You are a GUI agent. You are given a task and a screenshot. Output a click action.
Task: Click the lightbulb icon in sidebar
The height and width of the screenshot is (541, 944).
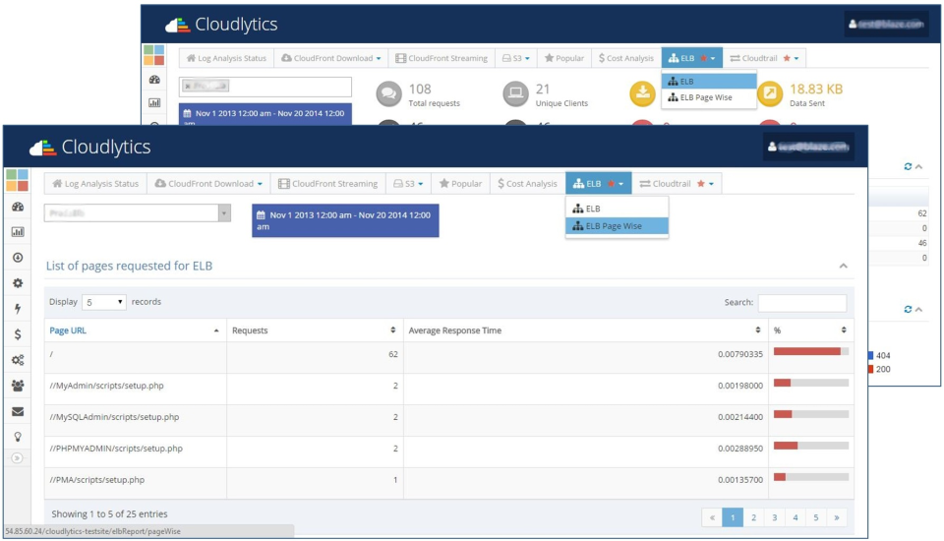(x=18, y=437)
